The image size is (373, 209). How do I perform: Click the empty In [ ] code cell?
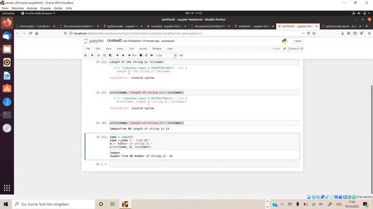pyautogui.click(x=204, y=164)
